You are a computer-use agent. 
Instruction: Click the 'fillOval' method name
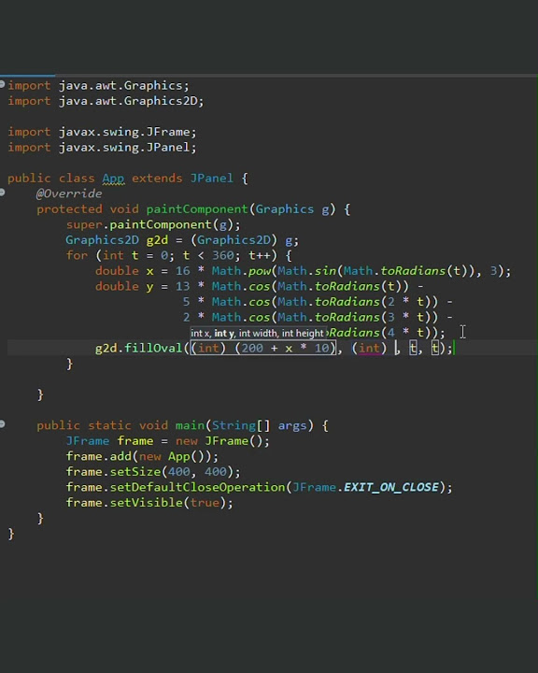click(153, 348)
